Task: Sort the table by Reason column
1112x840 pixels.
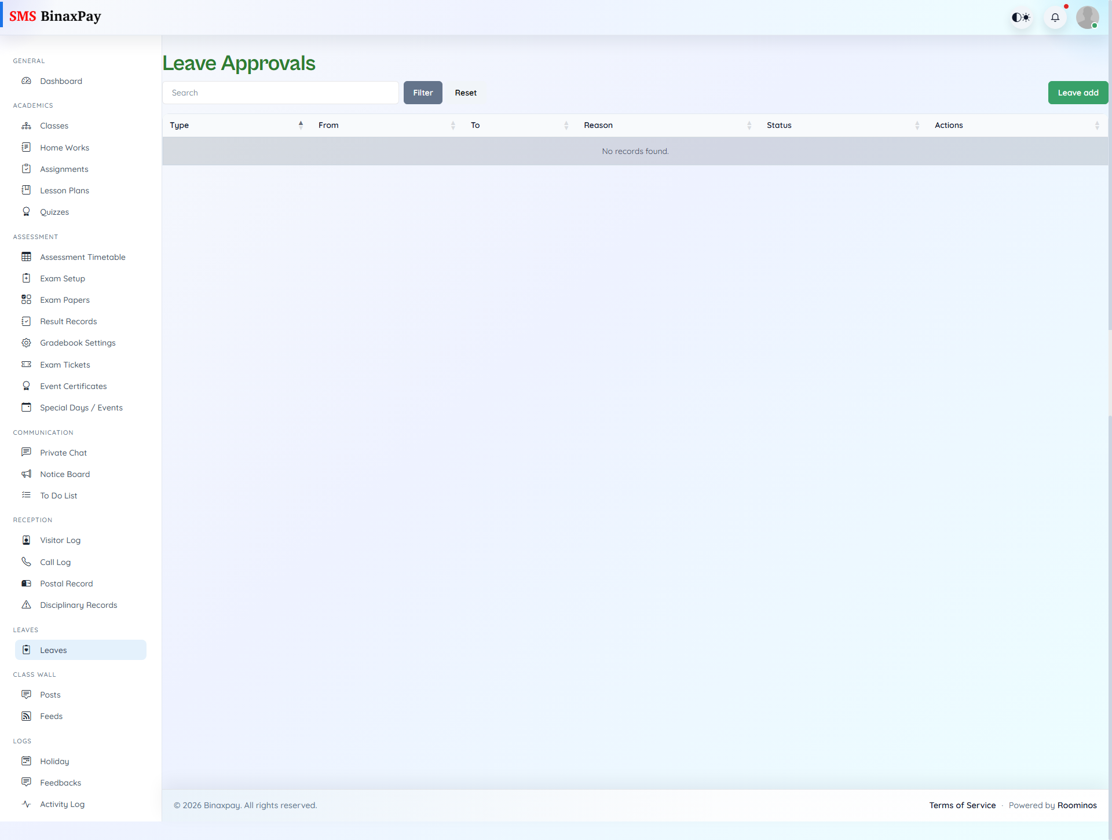Action: click(749, 125)
